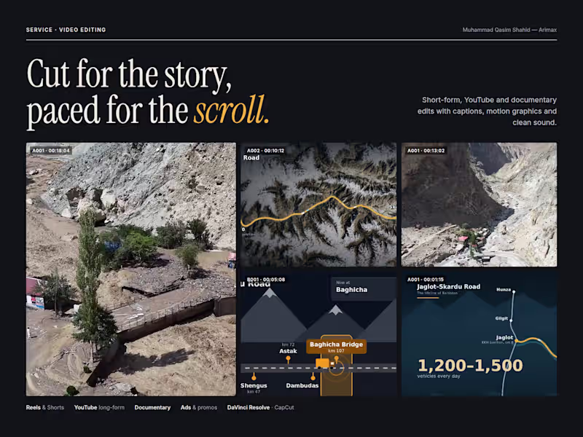The height and width of the screenshot is (437, 583).
Task: Click the 'Jaglot-Skardu Road' map title
Action: pyautogui.click(x=448, y=286)
